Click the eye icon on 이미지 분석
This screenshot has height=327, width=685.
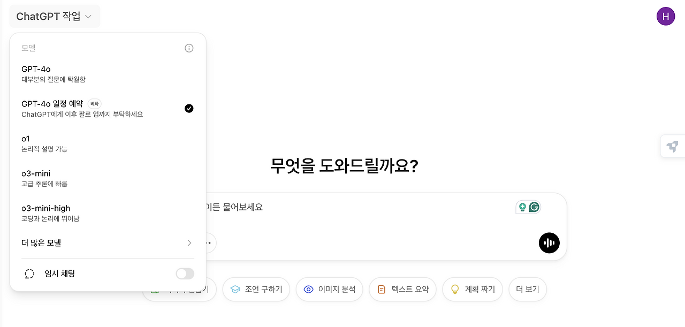coord(308,290)
